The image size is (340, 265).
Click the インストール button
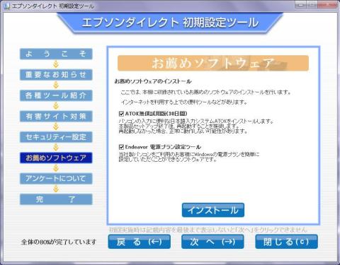[x=213, y=210]
